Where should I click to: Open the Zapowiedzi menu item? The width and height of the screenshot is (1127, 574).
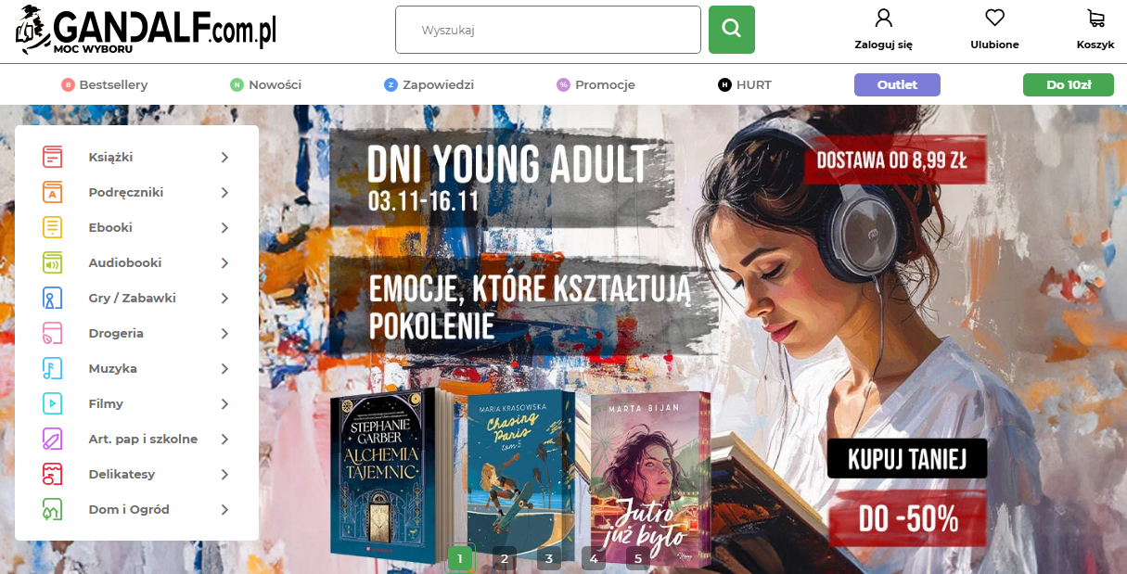point(429,85)
